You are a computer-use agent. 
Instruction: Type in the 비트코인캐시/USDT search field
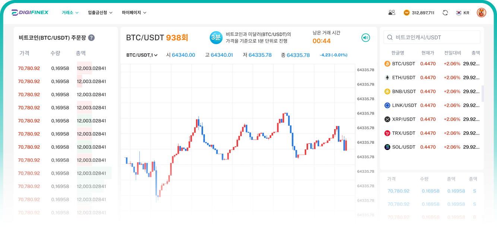(x=436, y=37)
